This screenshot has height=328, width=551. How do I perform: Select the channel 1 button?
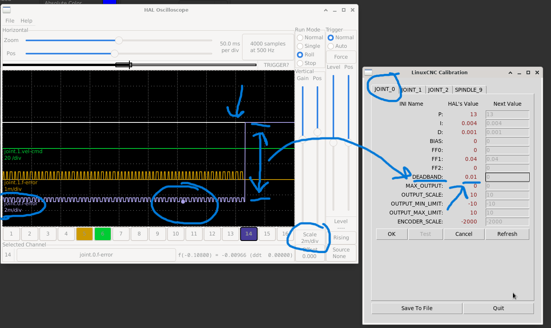coord(11,234)
